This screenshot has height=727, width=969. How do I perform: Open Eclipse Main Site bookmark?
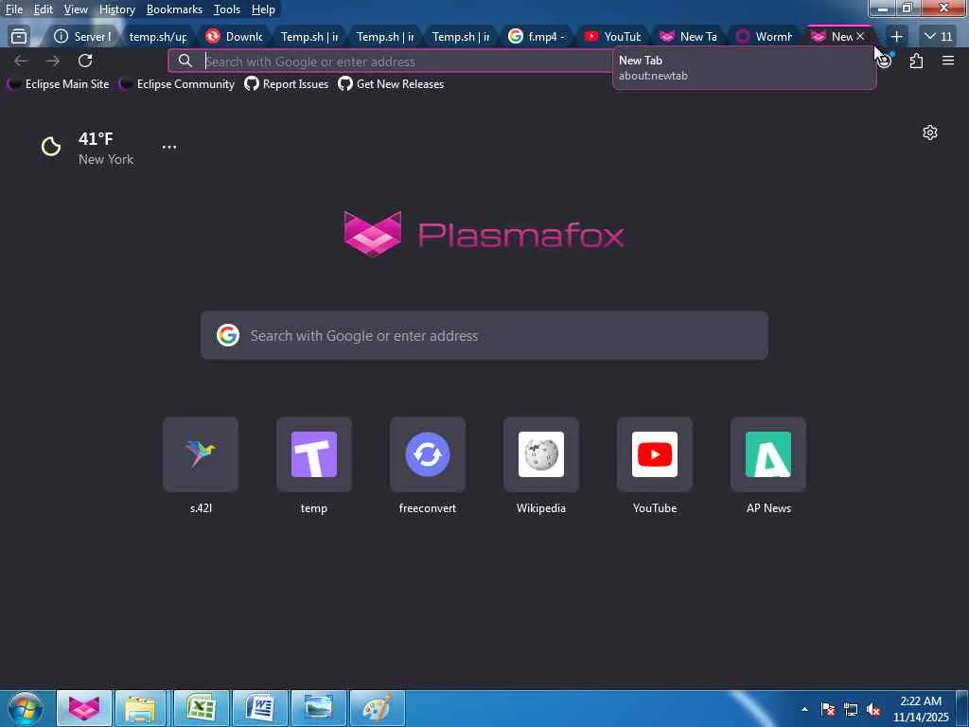pyautogui.click(x=58, y=84)
